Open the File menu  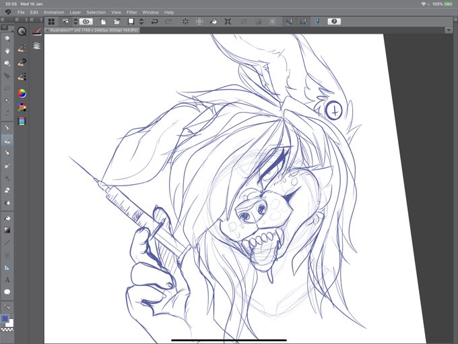(21, 12)
